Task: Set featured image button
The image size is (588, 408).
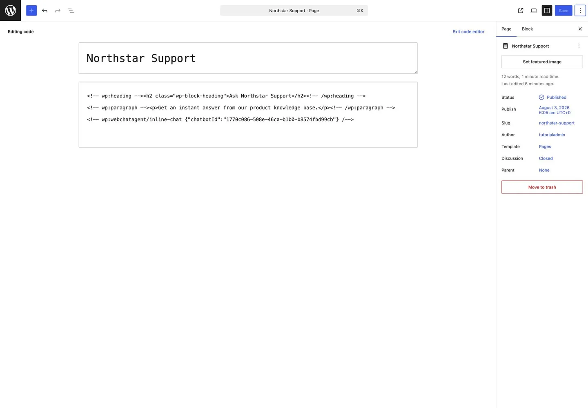Action: [542, 62]
